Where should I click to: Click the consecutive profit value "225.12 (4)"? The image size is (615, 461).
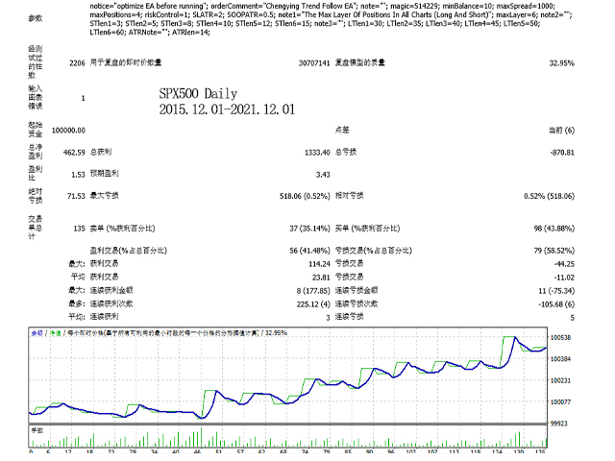(x=313, y=304)
